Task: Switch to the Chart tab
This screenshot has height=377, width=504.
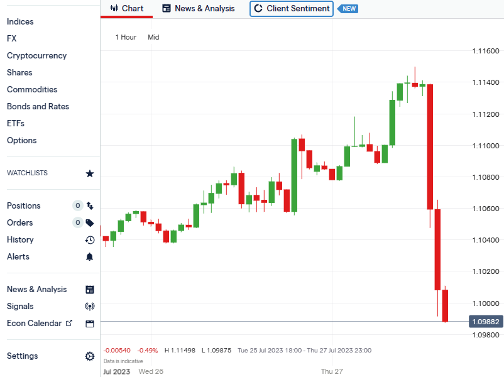Action: coord(127,9)
